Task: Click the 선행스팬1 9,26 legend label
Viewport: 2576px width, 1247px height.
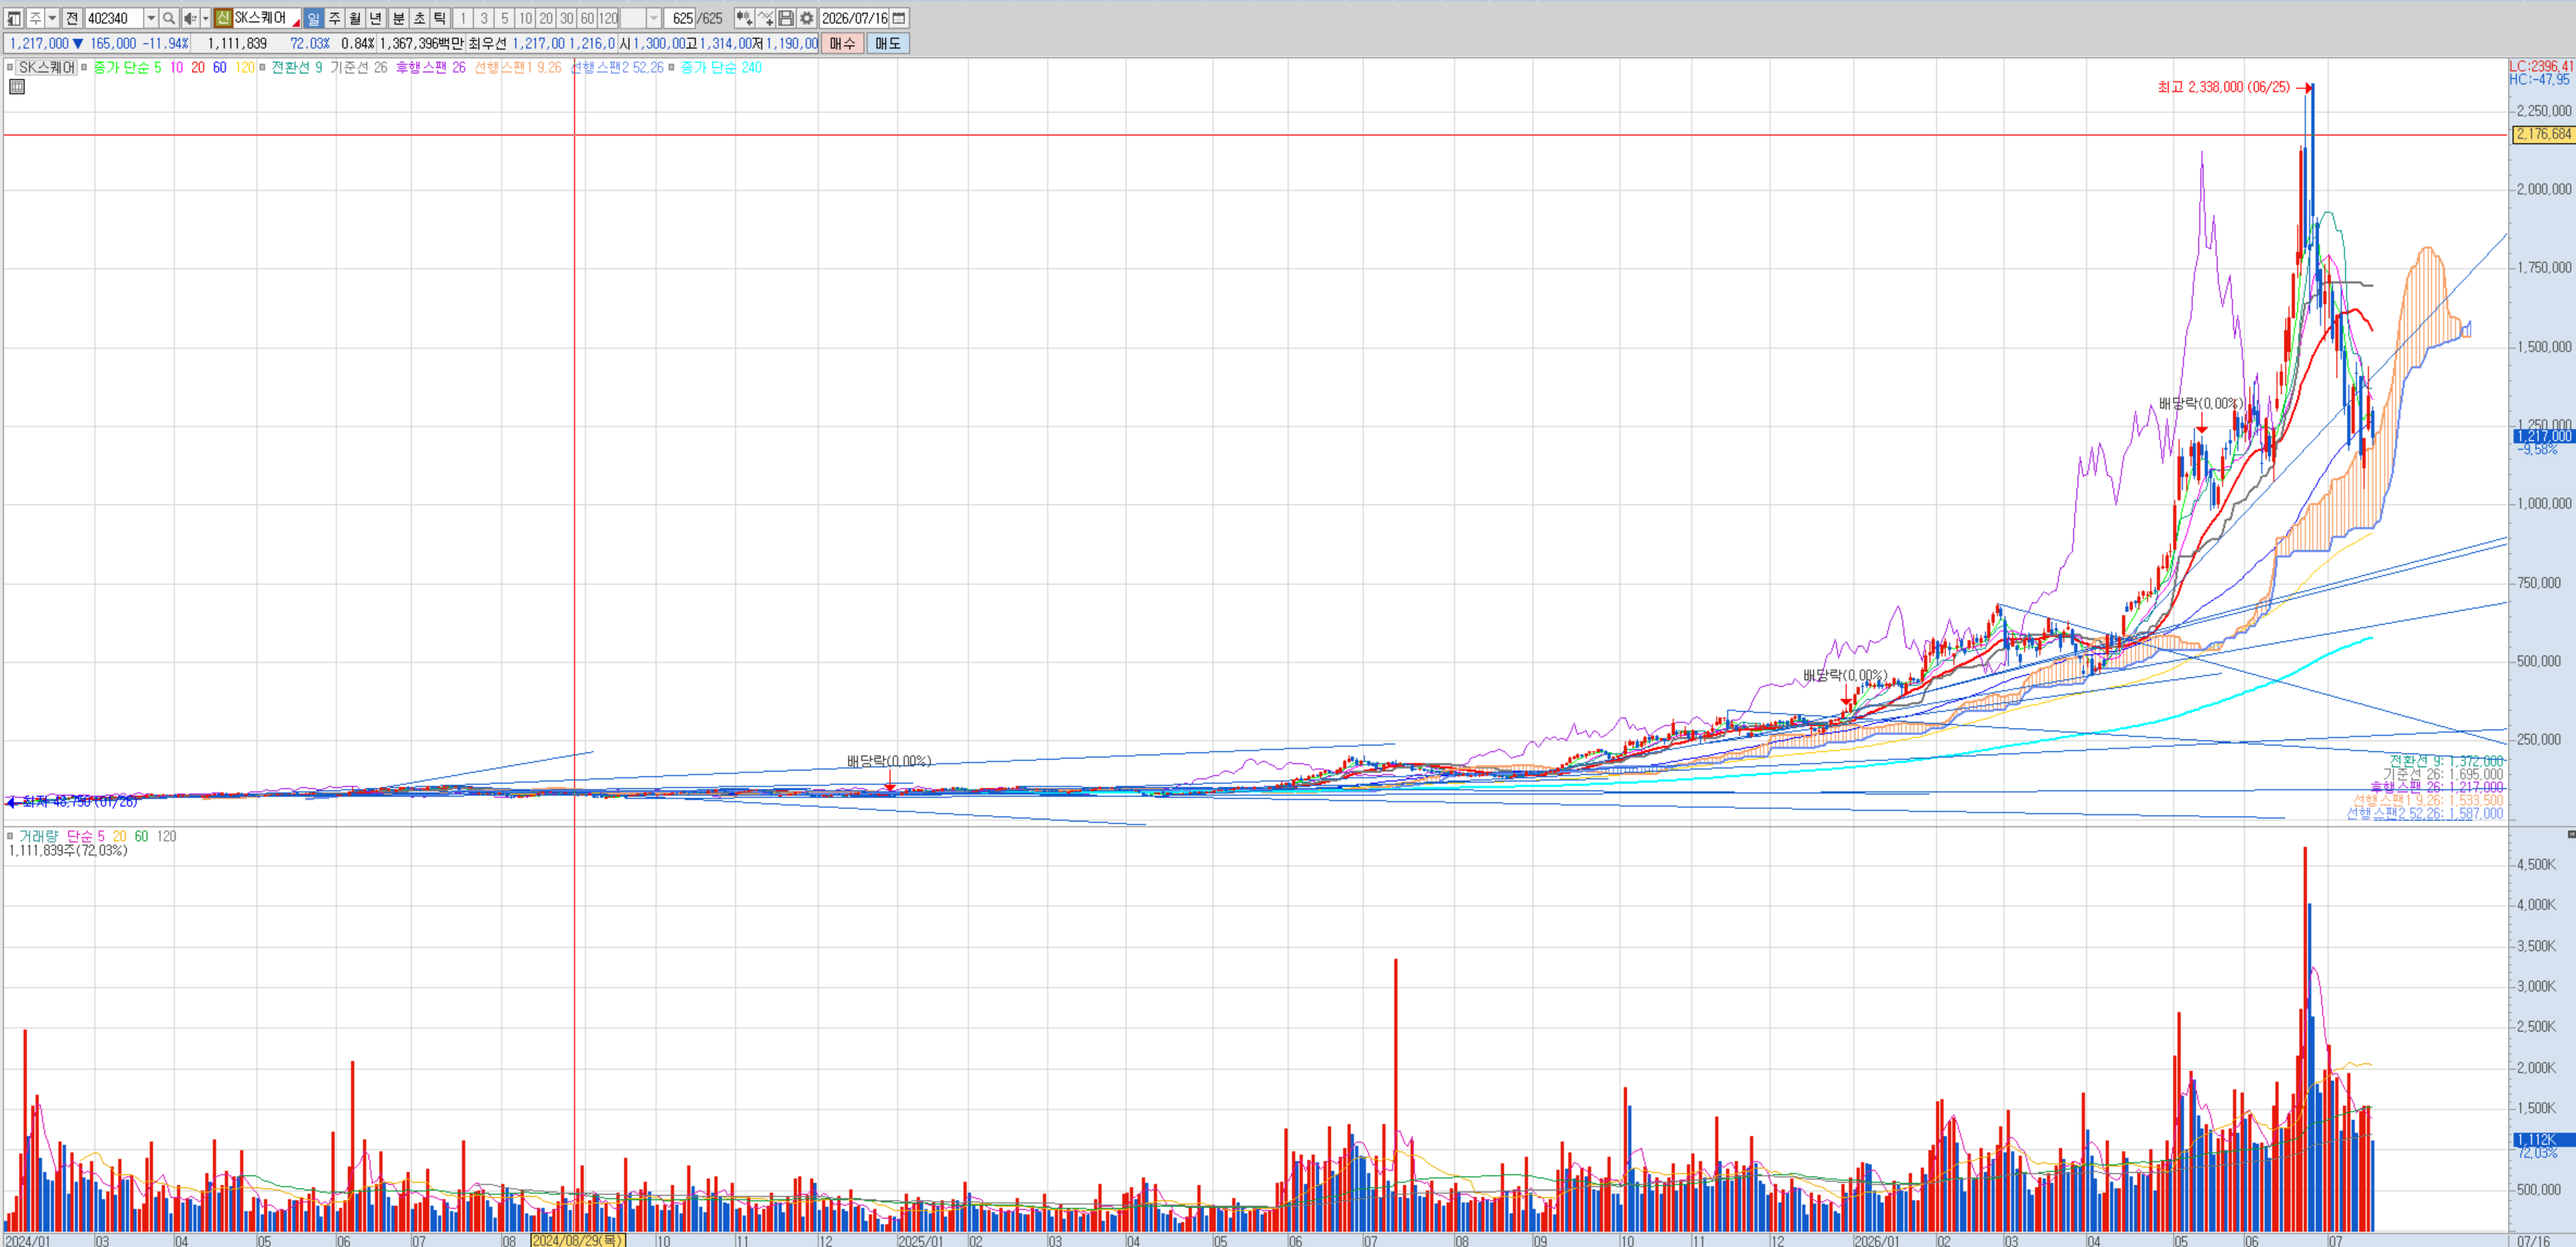Action: (518, 68)
